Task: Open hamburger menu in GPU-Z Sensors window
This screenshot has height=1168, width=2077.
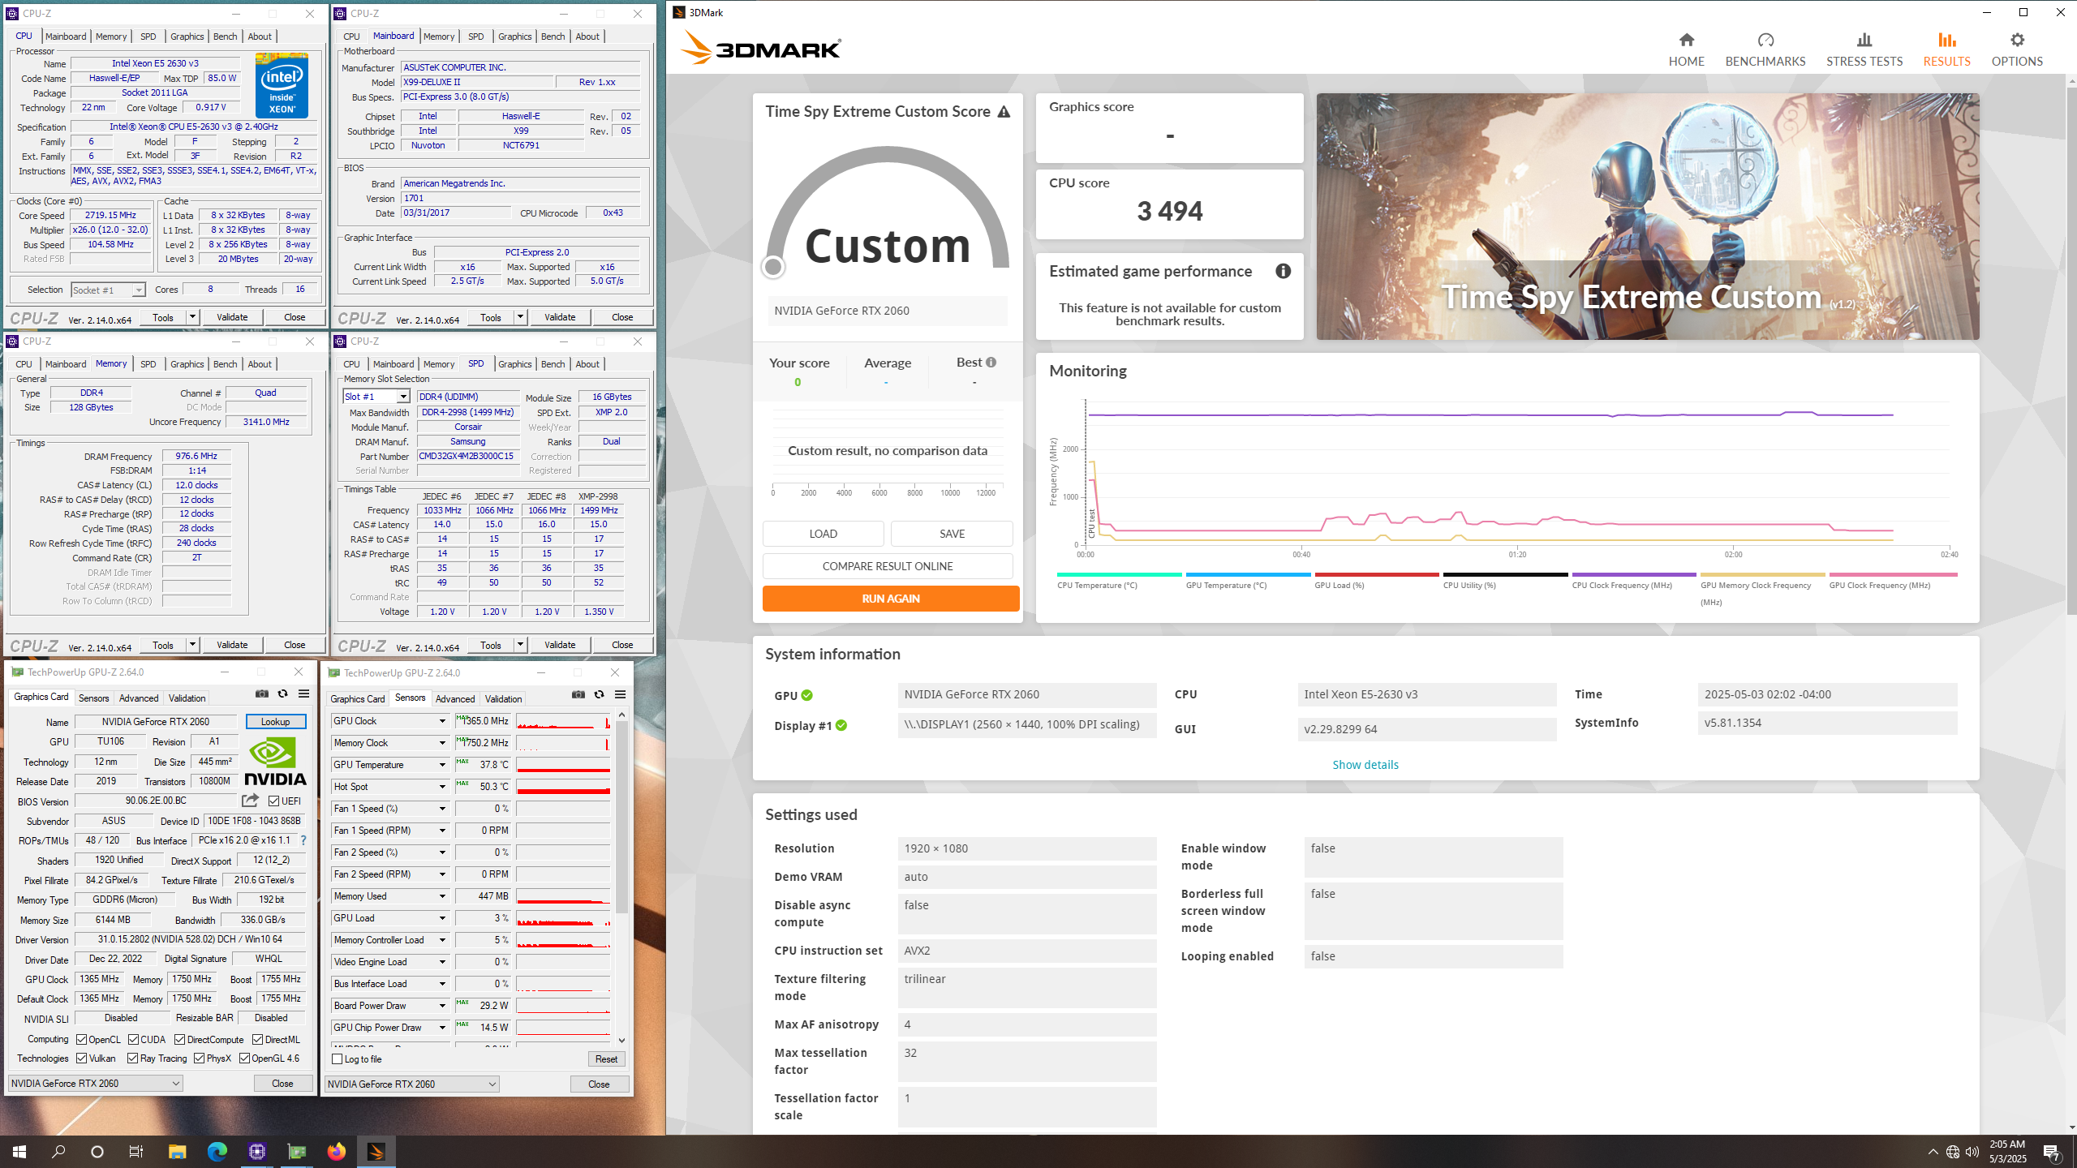Action: pyautogui.click(x=620, y=694)
